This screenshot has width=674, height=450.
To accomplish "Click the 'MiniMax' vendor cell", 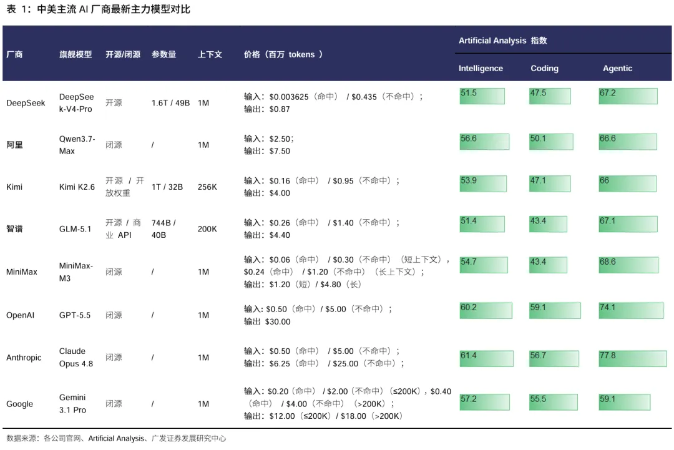I will 21,271.
